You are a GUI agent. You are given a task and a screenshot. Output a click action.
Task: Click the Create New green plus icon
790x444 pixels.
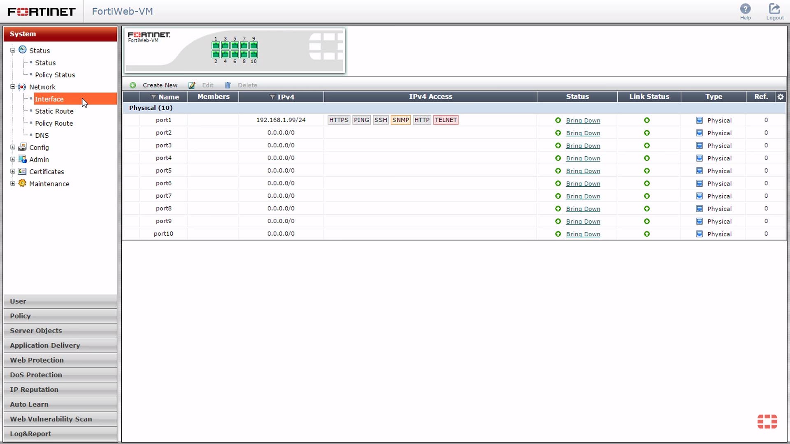click(x=133, y=85)
